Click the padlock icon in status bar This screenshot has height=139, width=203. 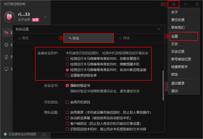[x=44, y=134]
